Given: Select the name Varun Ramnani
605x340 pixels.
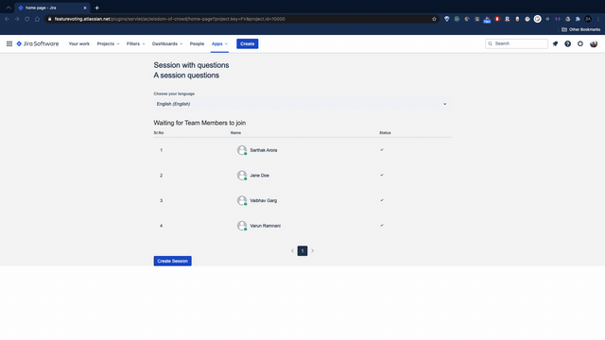Looking at the screenshot, I should click(x=266, y=226).
